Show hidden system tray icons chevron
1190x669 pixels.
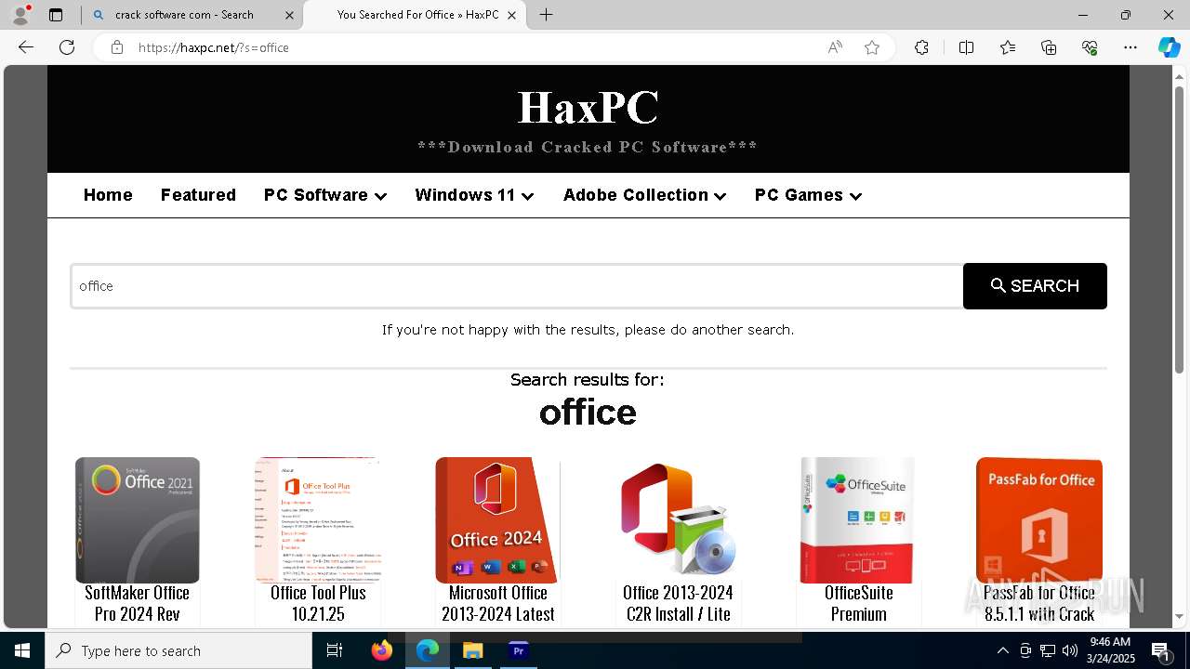(x=1002, y=650)
